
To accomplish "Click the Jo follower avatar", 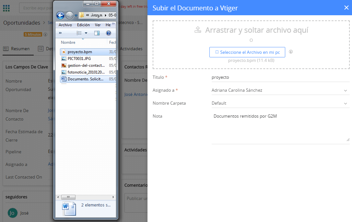I will point(12,213).
